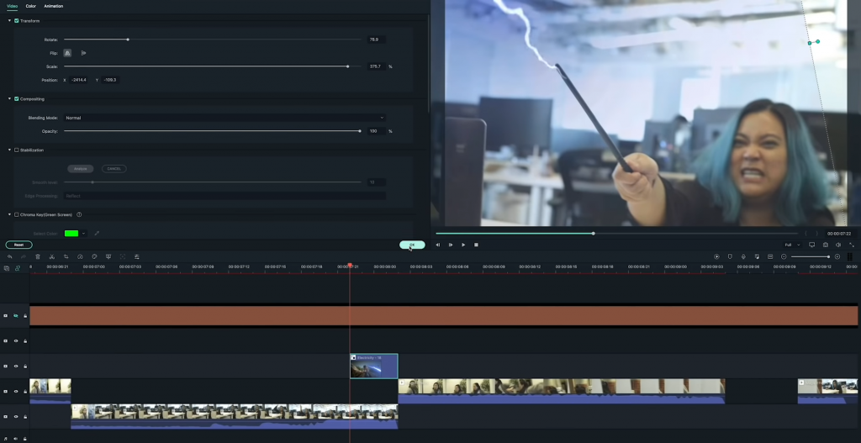The width and height of the screenshot is (861, 443).
Task: Collapse the Compositing section
Action: [9, 98]
